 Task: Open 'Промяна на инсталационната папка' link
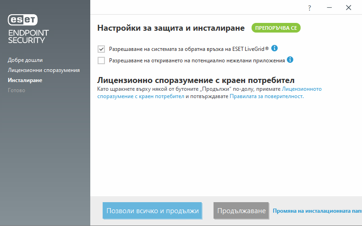tap(317, 211)
